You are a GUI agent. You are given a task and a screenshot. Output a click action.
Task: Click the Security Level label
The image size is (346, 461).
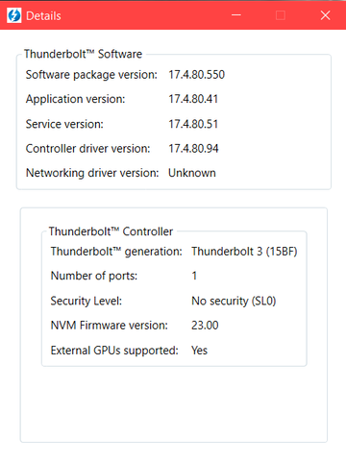coord(86,301)
